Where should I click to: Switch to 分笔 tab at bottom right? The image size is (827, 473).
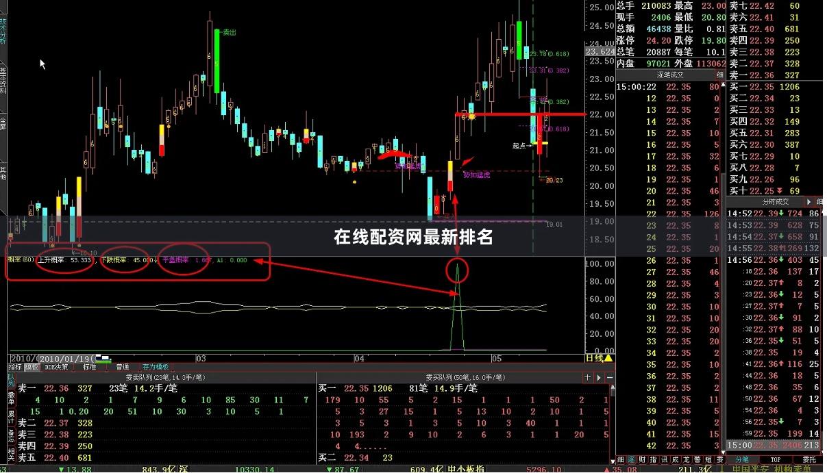click(x=742, y=459)
